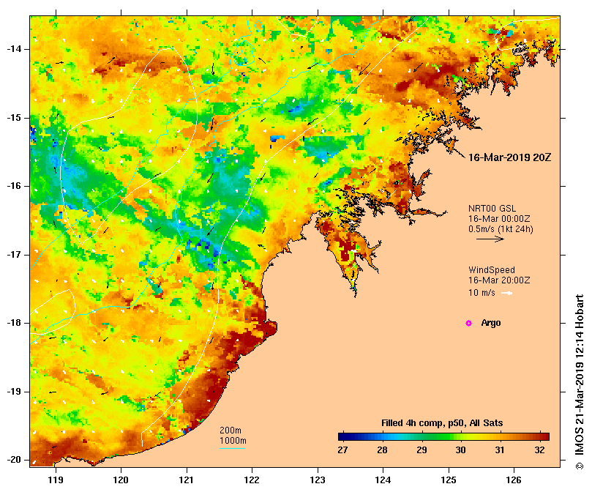Viewport: 592px width, 492px height.
Task: Click longitude label 121
Action: click(187, 480)
